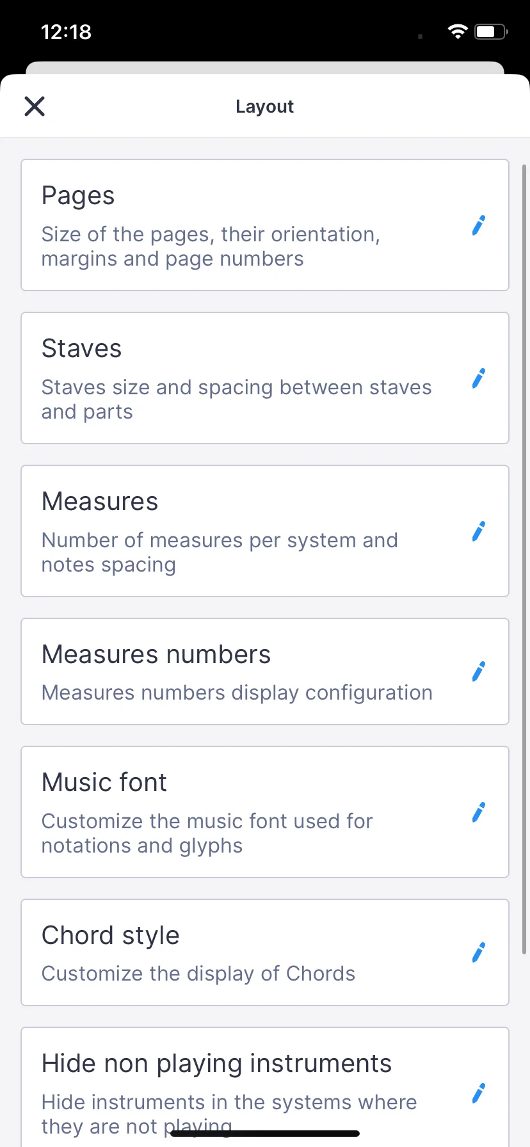Open the Pages settings title
This screenshot has width=530, height=1147.
(78, 196)
